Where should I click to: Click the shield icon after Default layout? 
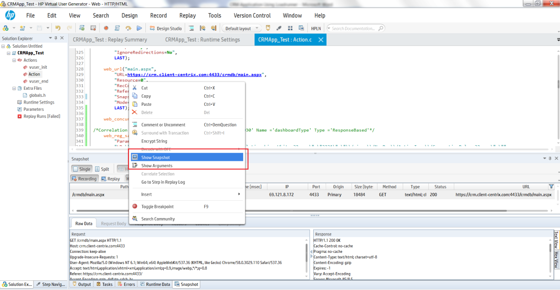pos(268,28)
